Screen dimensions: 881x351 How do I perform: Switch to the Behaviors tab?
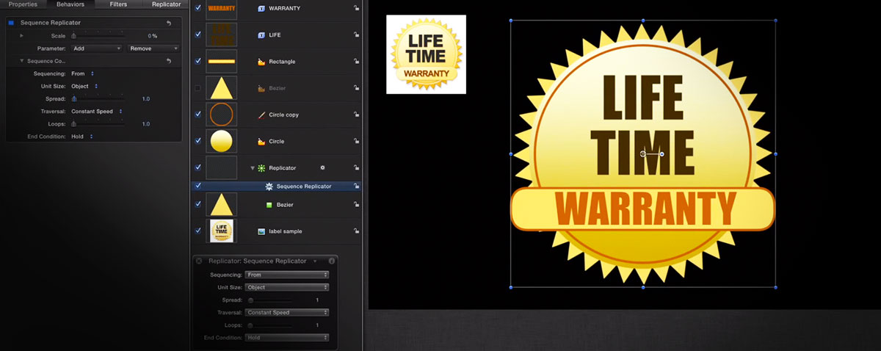point(70,4)
